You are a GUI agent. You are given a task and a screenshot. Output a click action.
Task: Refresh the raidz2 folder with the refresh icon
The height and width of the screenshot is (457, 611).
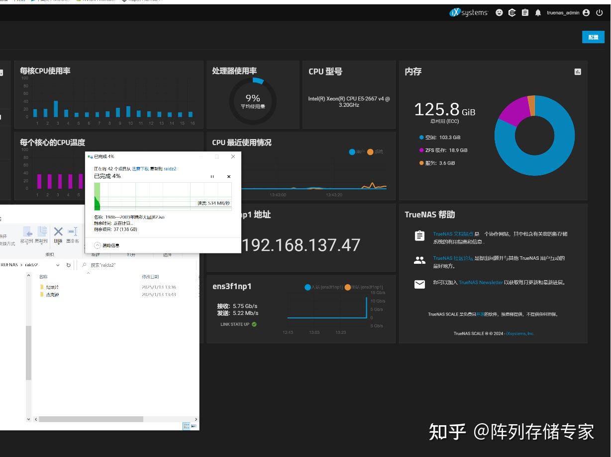[69, 264]
